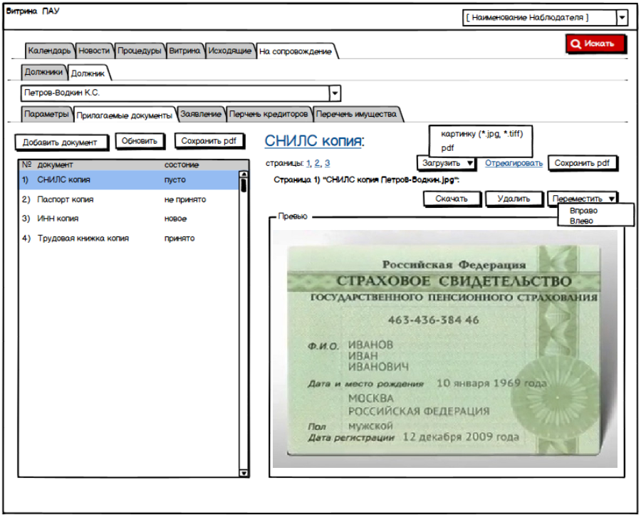Open the Перечень кредиторов tab
The width and height of the screenshot is (641, 517).
click(269, 114)
